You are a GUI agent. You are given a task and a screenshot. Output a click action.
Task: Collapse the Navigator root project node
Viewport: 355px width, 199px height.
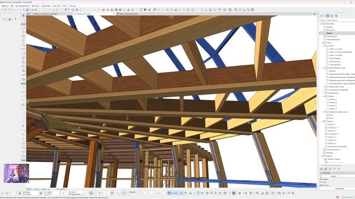pos(321,24)
